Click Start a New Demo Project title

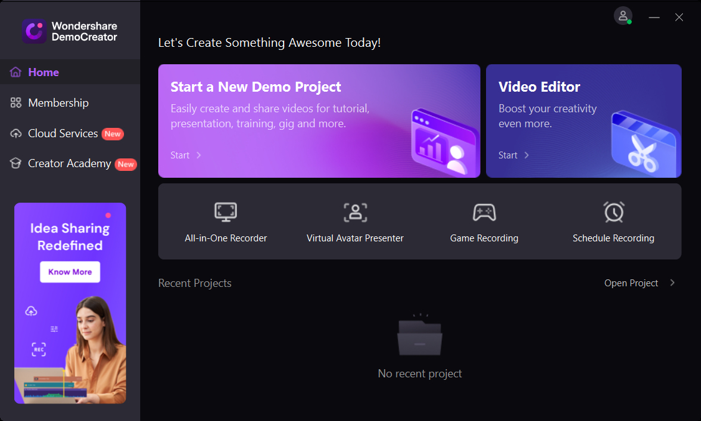(x=255, y=87)
